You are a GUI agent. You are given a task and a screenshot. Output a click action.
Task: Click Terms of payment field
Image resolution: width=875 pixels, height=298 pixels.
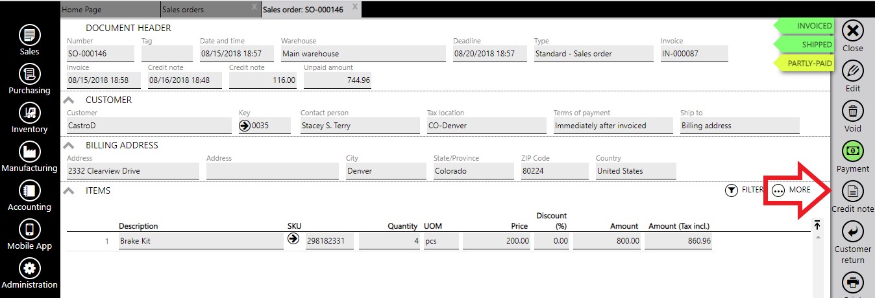613,126
